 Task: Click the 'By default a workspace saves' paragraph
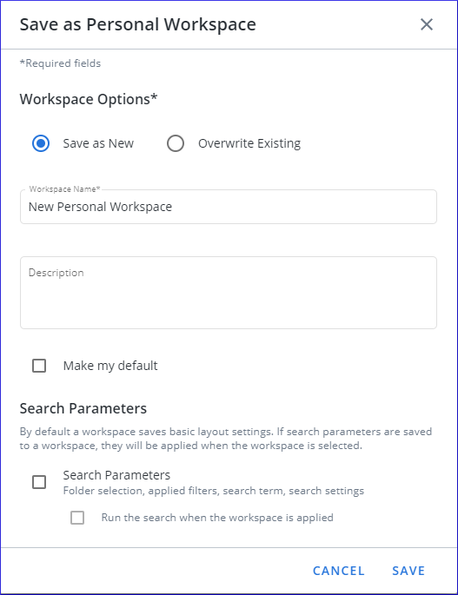click(x=226, y=439)
